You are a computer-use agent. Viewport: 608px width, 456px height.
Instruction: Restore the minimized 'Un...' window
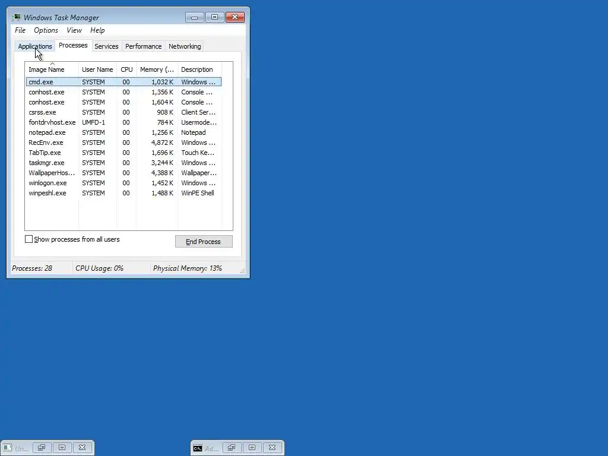pyautogui.click(x=42, y=448)
